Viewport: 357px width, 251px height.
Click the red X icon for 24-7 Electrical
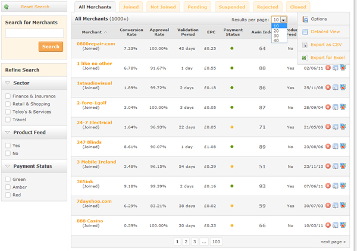click(328, 127)
